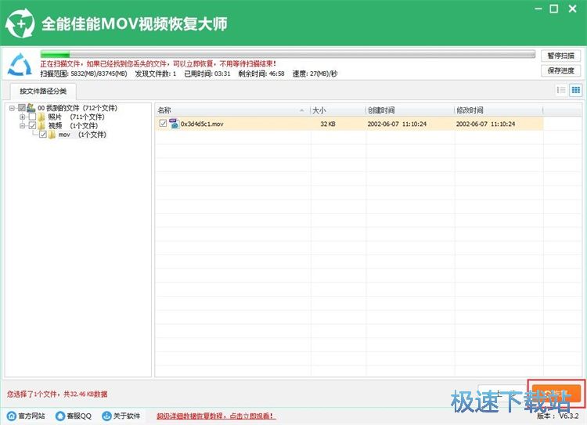
Task: Open the 超级详细数据恢复教程 tutorial link
Action: pos(216,416)
